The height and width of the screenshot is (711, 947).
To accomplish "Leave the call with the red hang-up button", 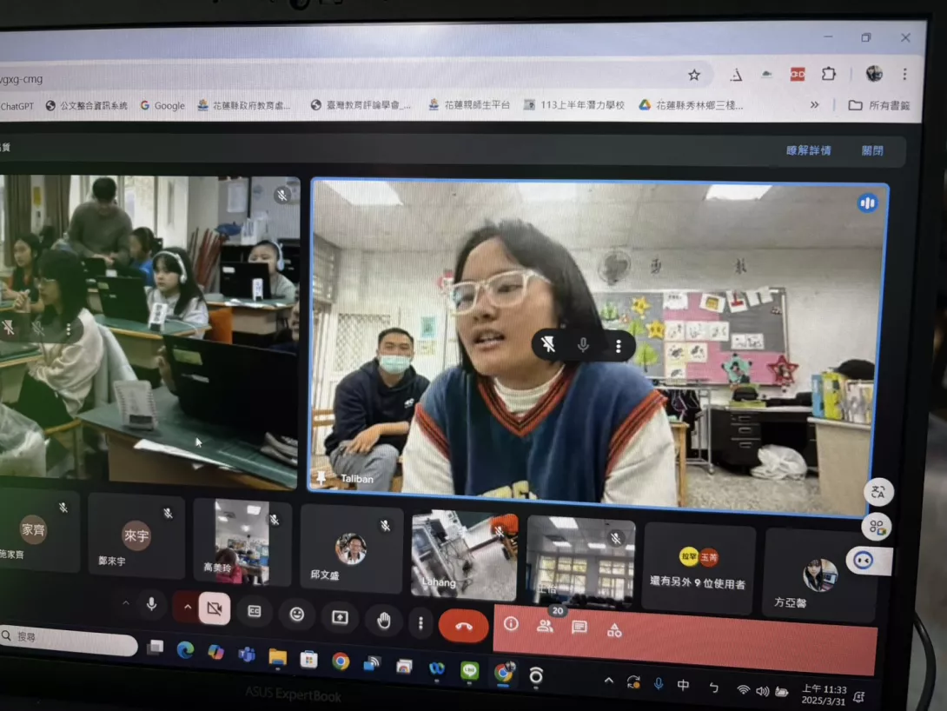I will 463,626.
